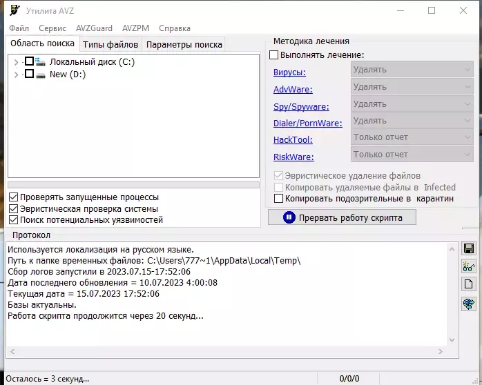Click the RiskWare link

click(x=293, y=157)
